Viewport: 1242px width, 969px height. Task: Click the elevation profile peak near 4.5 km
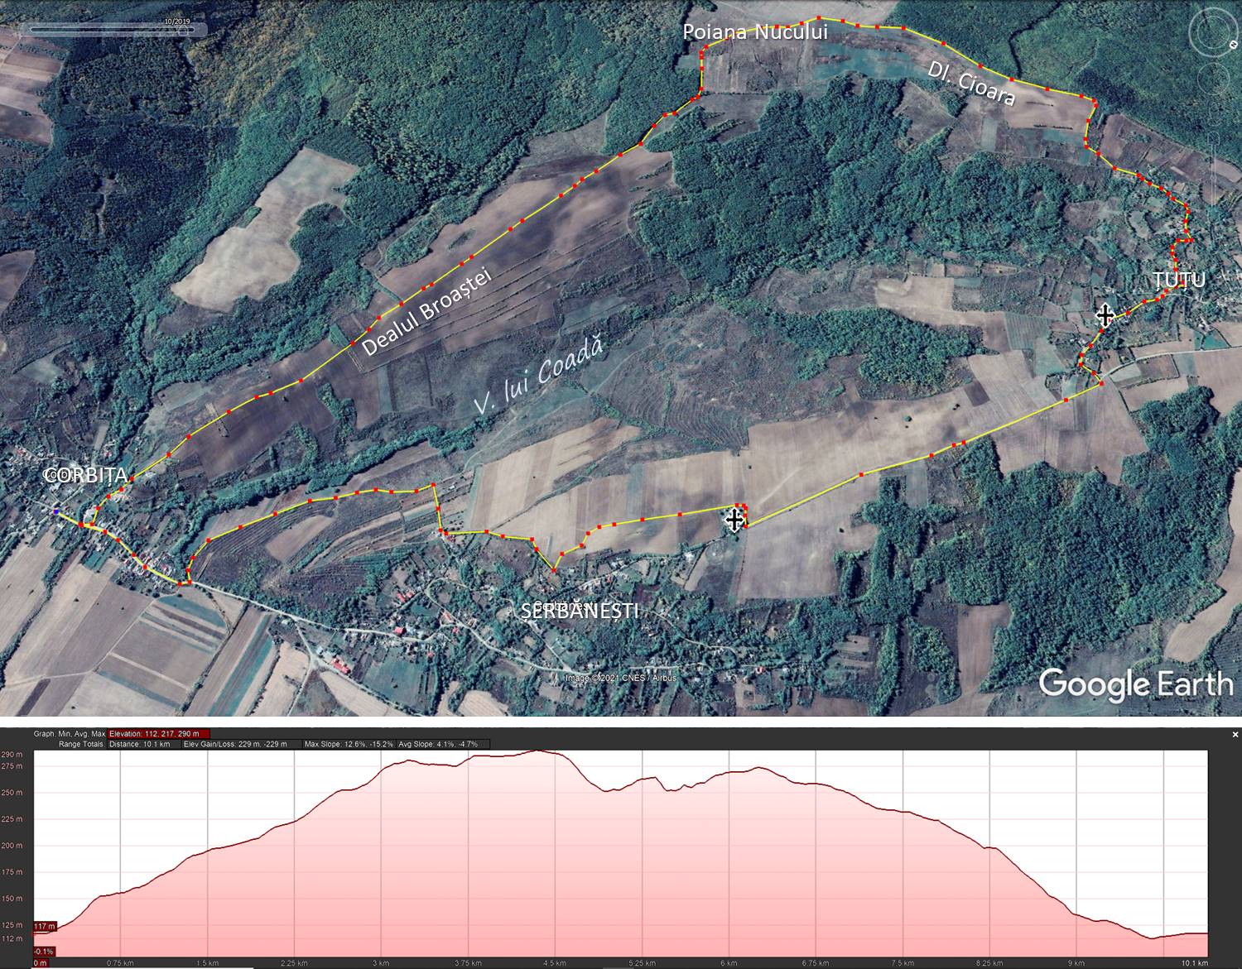[x=538, y=751]
